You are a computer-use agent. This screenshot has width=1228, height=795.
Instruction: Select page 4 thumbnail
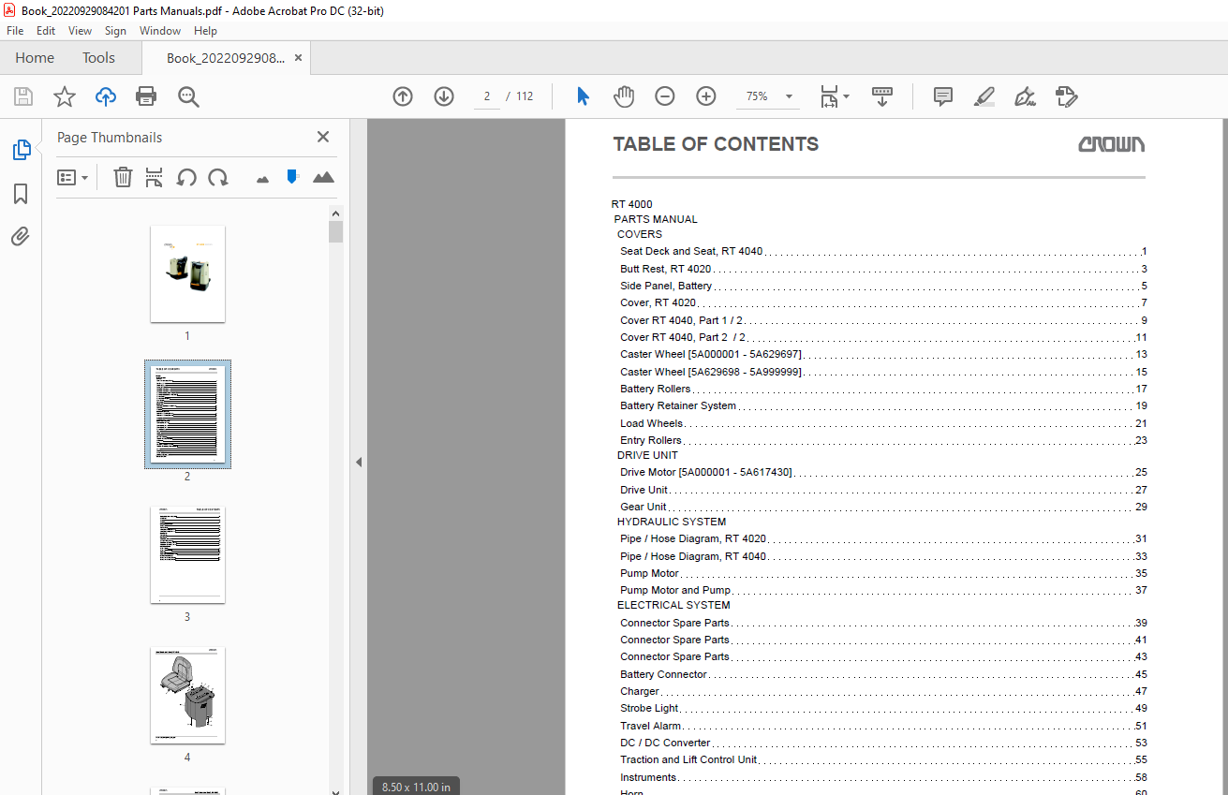pyautogui.click(x=187, y=696)
